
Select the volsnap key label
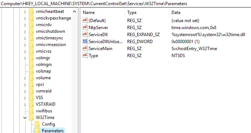(x=43, y=71)
